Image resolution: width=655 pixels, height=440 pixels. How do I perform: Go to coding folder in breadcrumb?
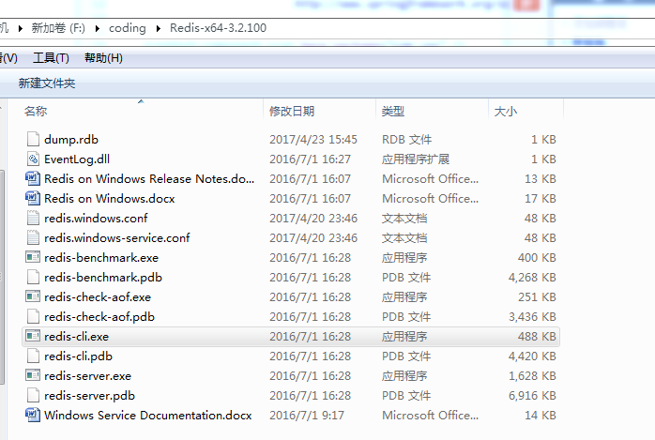click(x=128, y=28)
